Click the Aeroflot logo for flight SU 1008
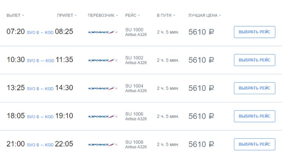282x155 pixels. [x=102, y=144]
